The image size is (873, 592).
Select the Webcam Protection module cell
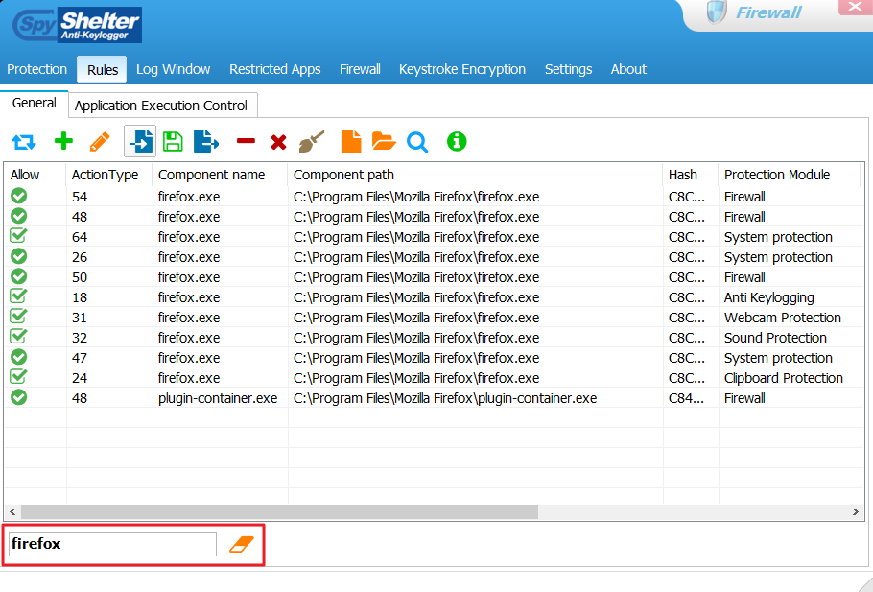(782, 318)
